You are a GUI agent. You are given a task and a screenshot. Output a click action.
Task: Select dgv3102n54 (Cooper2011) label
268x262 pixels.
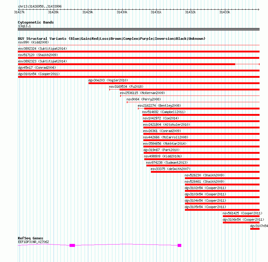205,188
